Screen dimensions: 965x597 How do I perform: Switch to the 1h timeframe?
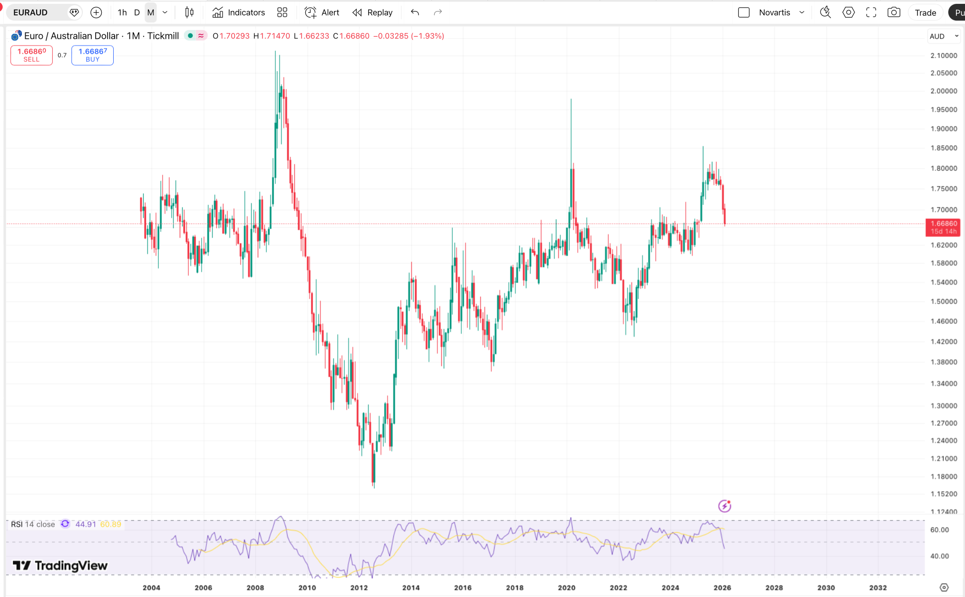(122, 12)
